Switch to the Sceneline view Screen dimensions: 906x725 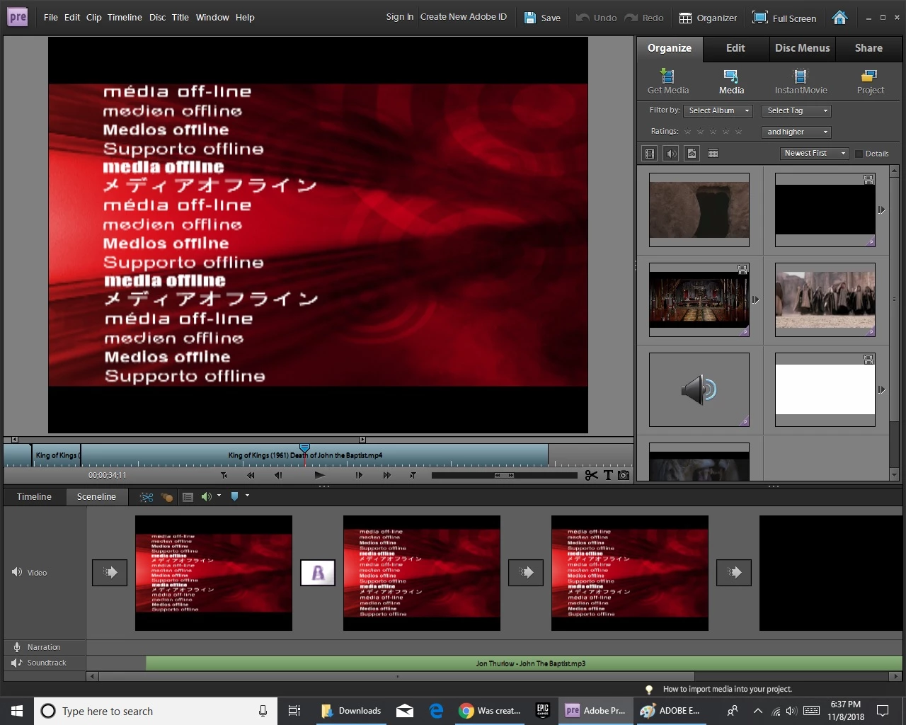click(96, 496)
